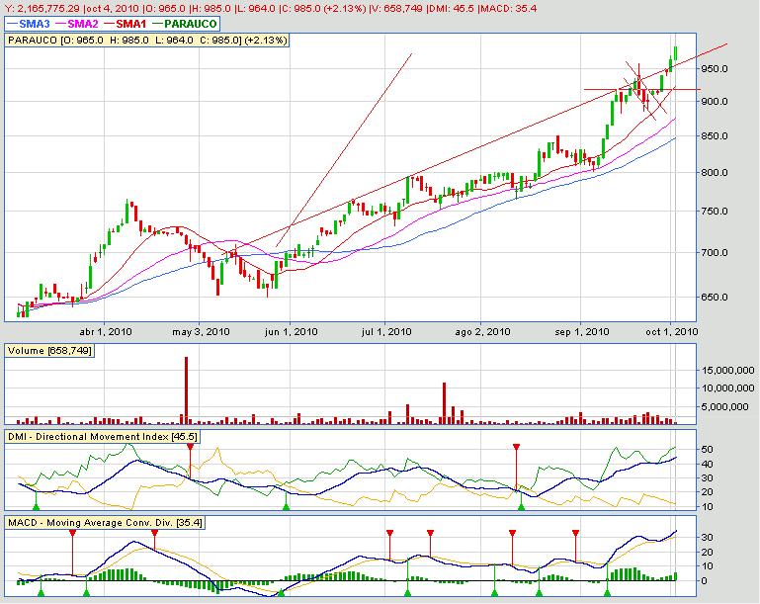Select the SMA3 legend entry
The height and width of the screenshot is (604, 760).
coord(29,24)
